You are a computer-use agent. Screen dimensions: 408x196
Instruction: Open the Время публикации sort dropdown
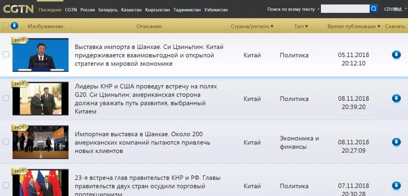pyautogui.click(x=354, y=26)
